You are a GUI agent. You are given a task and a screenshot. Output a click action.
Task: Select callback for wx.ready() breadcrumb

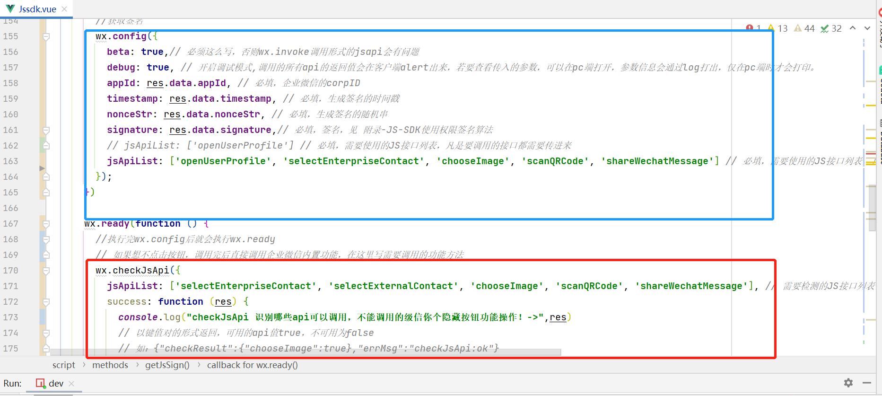tap(253, 365)
